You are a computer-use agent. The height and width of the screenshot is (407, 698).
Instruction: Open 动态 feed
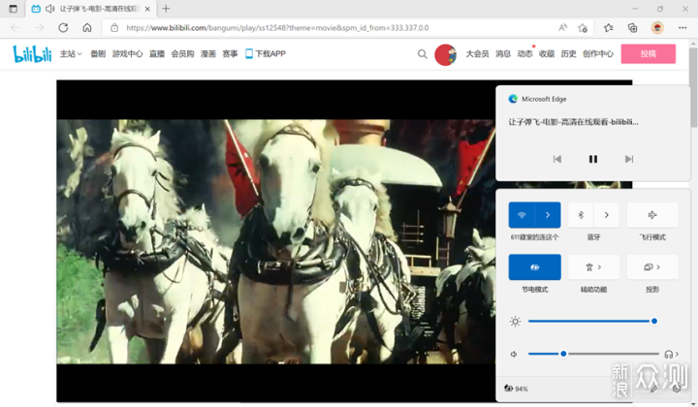(524, 54)
